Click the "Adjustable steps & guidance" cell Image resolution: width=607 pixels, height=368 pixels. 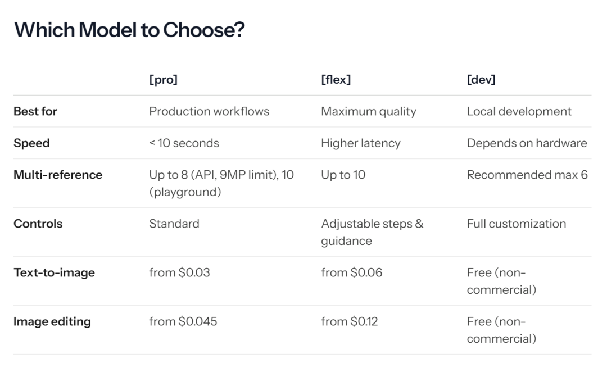(372, 232)
